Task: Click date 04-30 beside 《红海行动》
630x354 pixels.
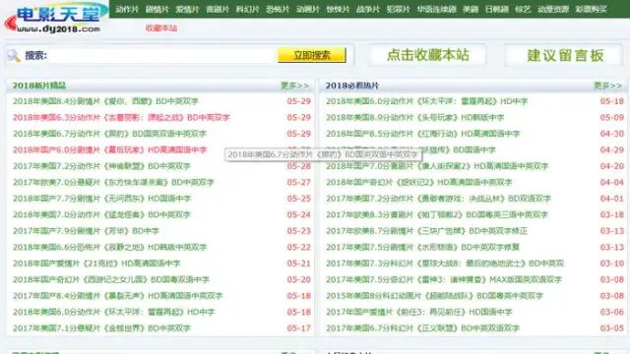Action: click(612, 134)
